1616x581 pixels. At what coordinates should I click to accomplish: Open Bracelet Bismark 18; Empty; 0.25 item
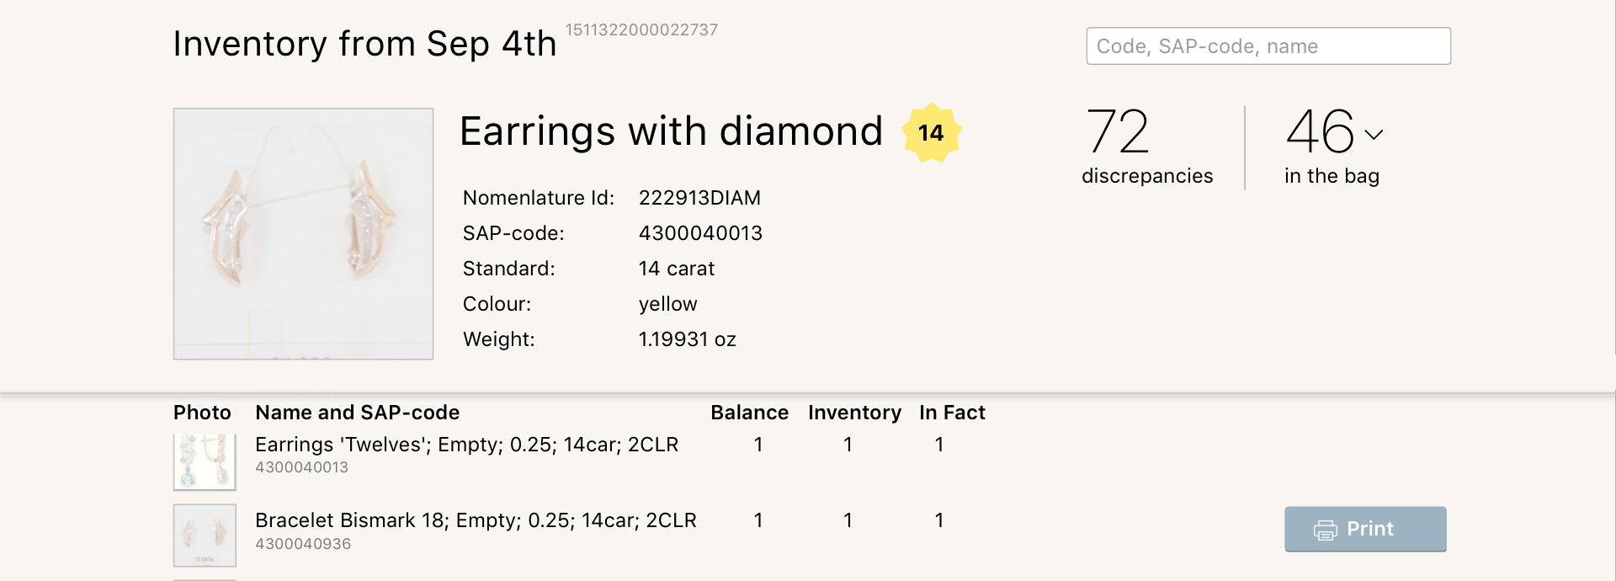coord(476,520)
